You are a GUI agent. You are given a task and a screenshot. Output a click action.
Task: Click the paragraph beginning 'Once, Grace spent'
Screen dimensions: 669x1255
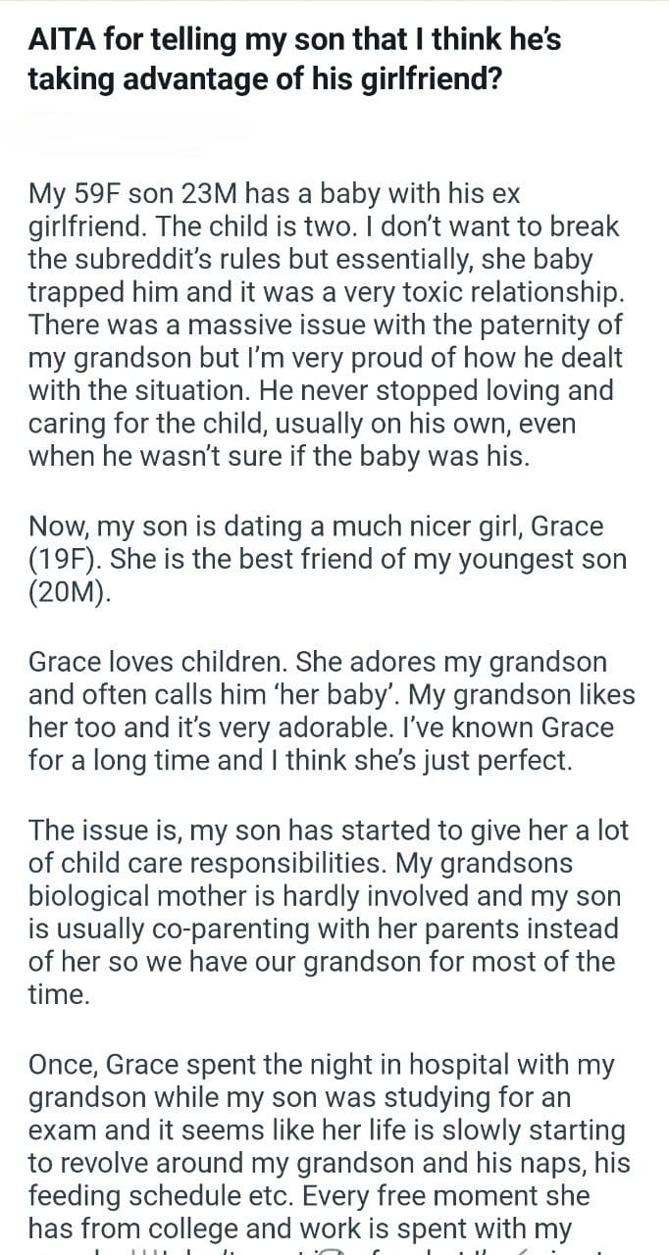328,1145
